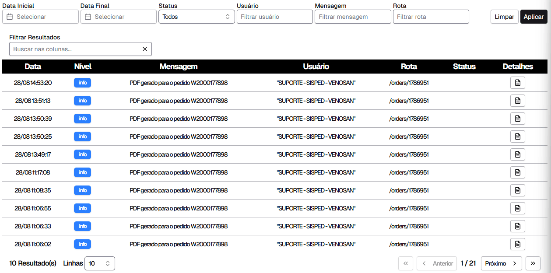The height and width of the screenshot is (273, 551).
Task: Sort by the Nível column header
Action: (83, 66)
